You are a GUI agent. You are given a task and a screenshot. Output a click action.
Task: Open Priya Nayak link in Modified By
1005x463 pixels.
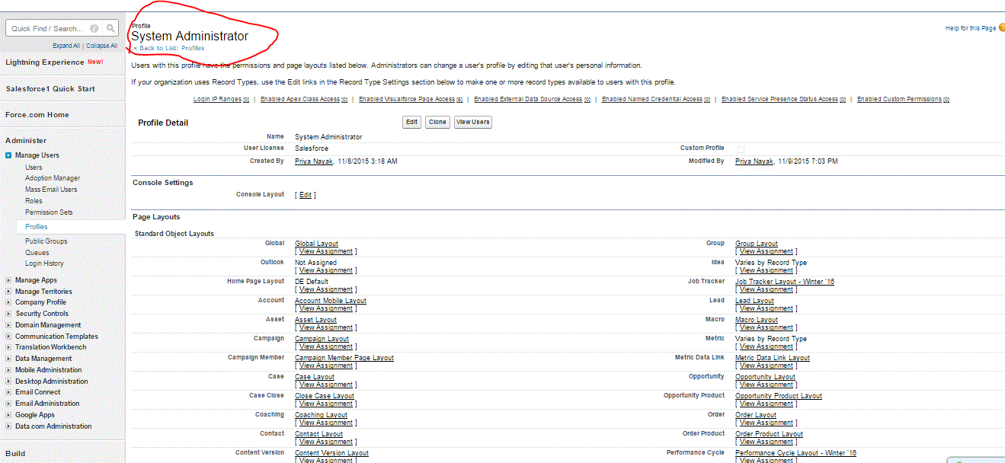coord(754,161)
